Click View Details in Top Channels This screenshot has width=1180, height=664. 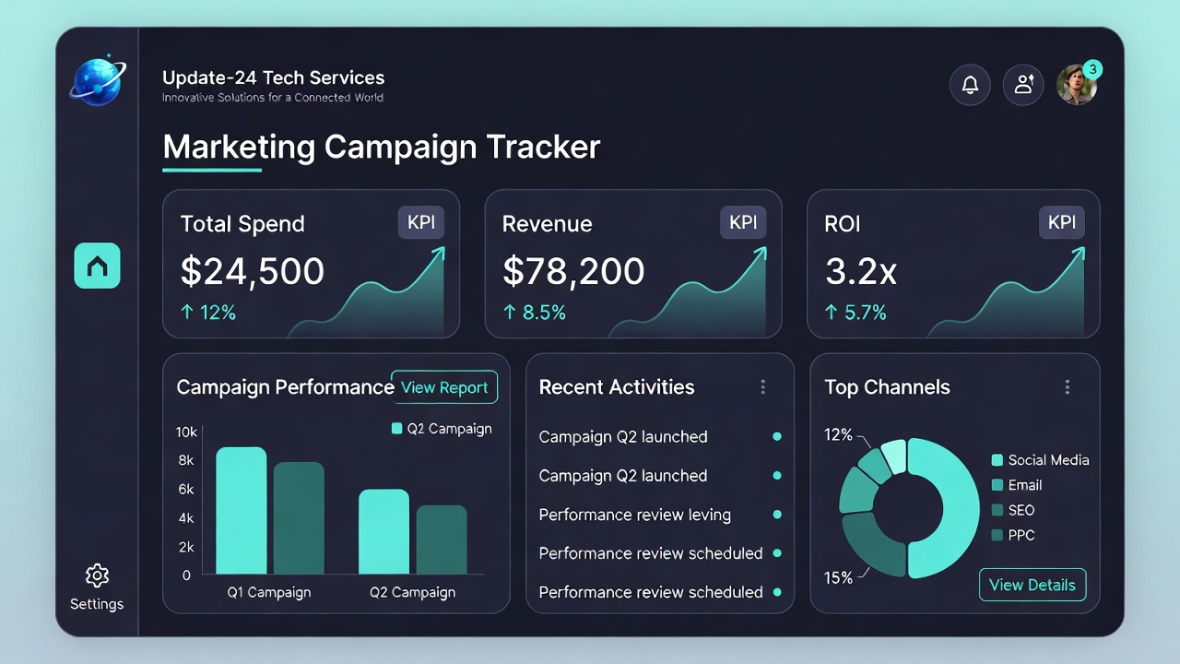(1032, 585)
